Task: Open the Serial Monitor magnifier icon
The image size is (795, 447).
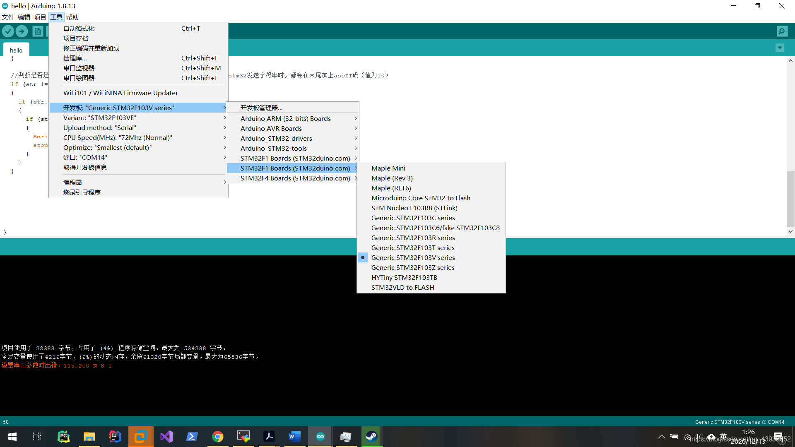Action: 782,31
